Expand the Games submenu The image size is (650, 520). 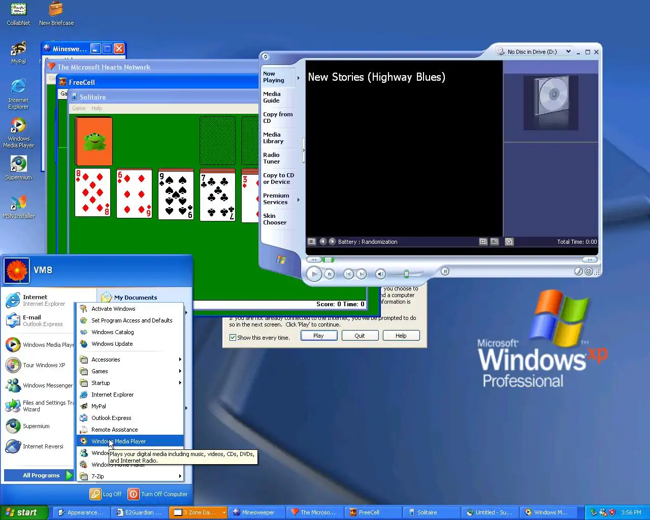(x=130, y=371)
